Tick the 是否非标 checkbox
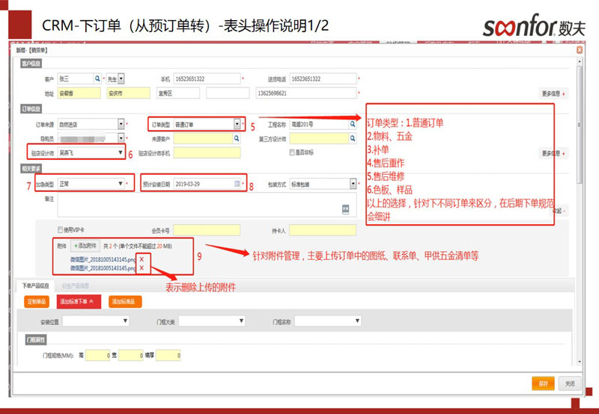The height and width of the screenshot is (414, 599). pos(293,152)
